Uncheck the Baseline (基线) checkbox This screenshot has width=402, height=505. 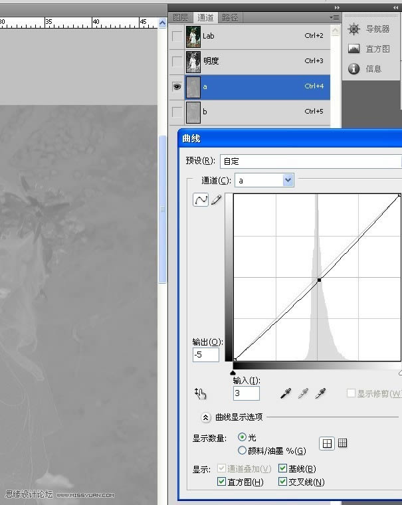[x=283, y=469]
